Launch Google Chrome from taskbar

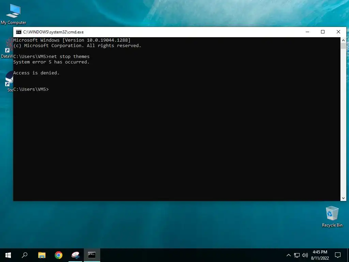tap(59, 255)
